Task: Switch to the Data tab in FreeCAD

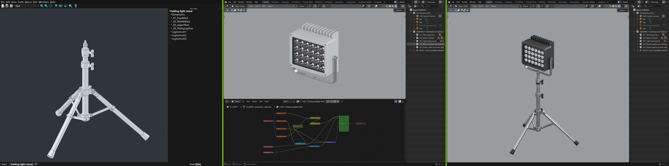Action: coord(198,164)
